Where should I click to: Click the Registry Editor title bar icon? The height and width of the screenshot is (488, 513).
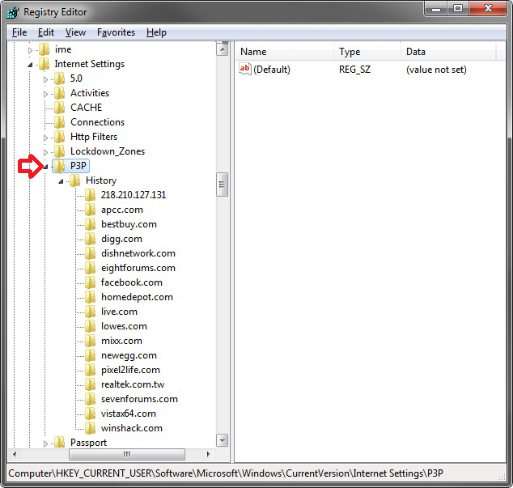(x=13, y=12)
